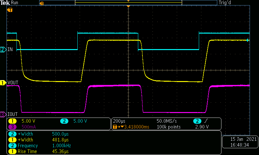This screenshot has height=155, width=259.
Task: Click the IN channel label
Action: 10,49
